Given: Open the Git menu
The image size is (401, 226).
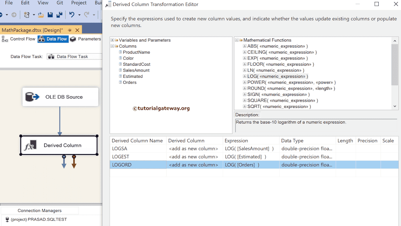Looking at the screenshot, I should pyautogui.click(x=60, y=3).
